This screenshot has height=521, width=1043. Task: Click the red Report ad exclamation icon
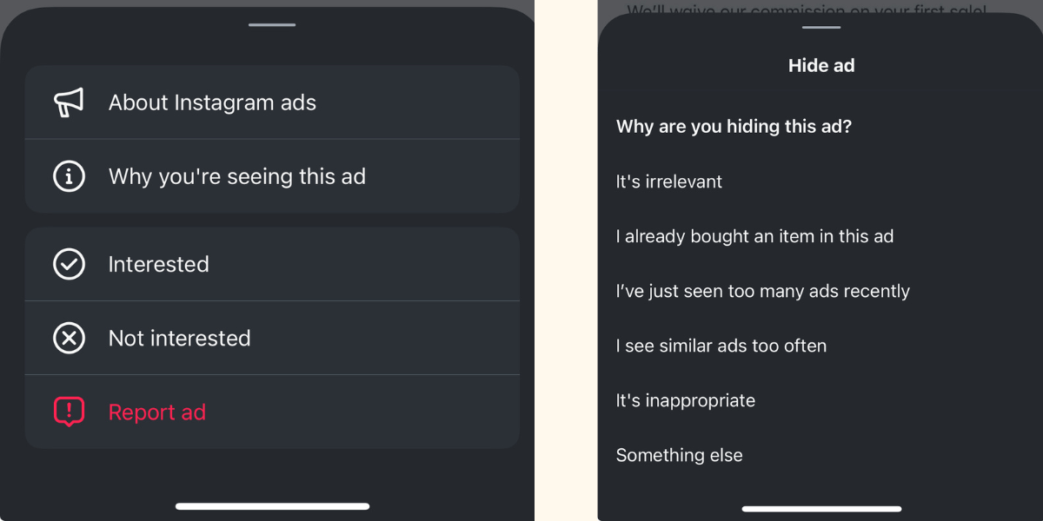coord(69,412)
